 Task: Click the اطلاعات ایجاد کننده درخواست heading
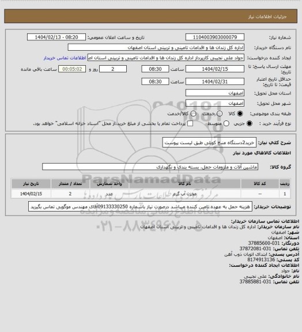tap(264, 265)
